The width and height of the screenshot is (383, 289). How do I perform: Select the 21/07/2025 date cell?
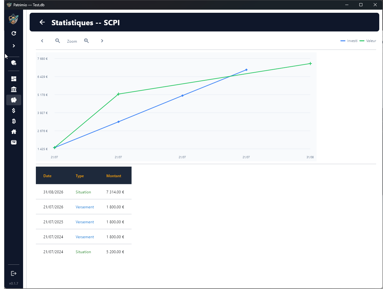pyautogui.click(x=53, y=222)
